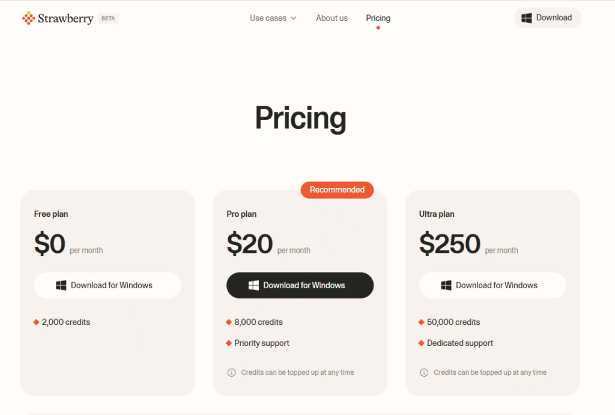
Task: Click the diamond bullet beside Priority support
Action: pos(229,343)
